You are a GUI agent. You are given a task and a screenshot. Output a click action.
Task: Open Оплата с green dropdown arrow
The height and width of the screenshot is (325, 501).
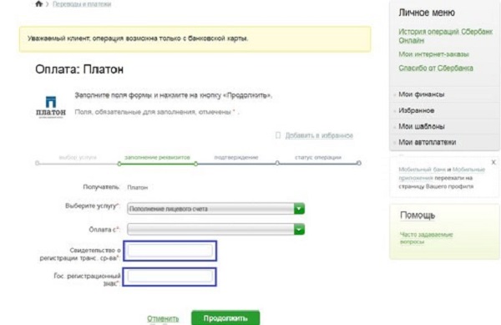click(x=299, y=229)
